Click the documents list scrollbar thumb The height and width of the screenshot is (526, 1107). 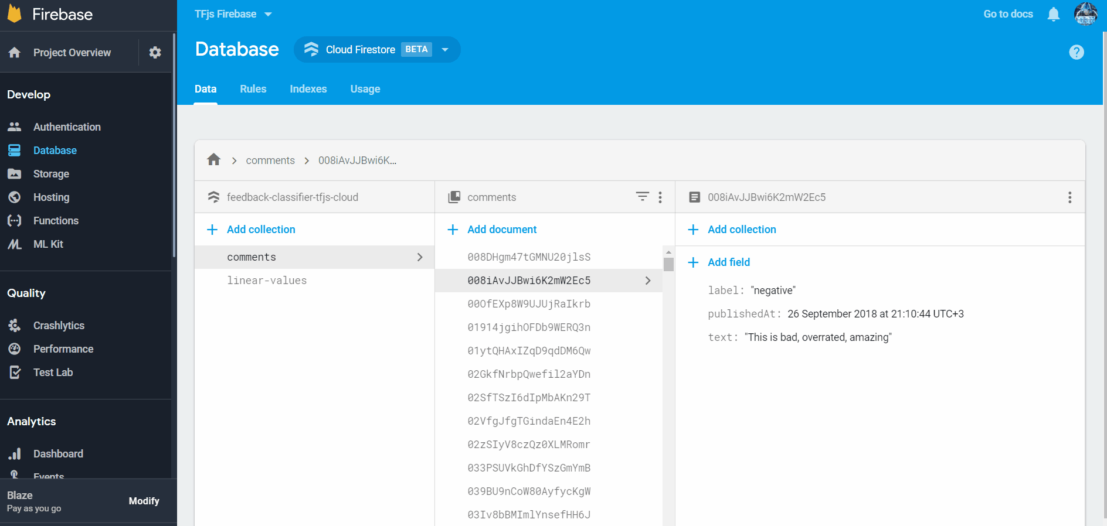coord(668,264)
